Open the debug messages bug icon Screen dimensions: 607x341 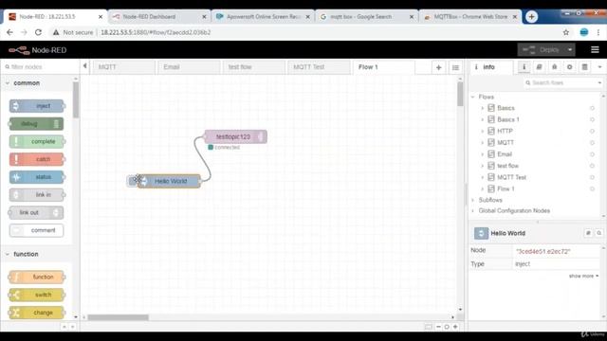pyautogui.click(x=554, y=67)
